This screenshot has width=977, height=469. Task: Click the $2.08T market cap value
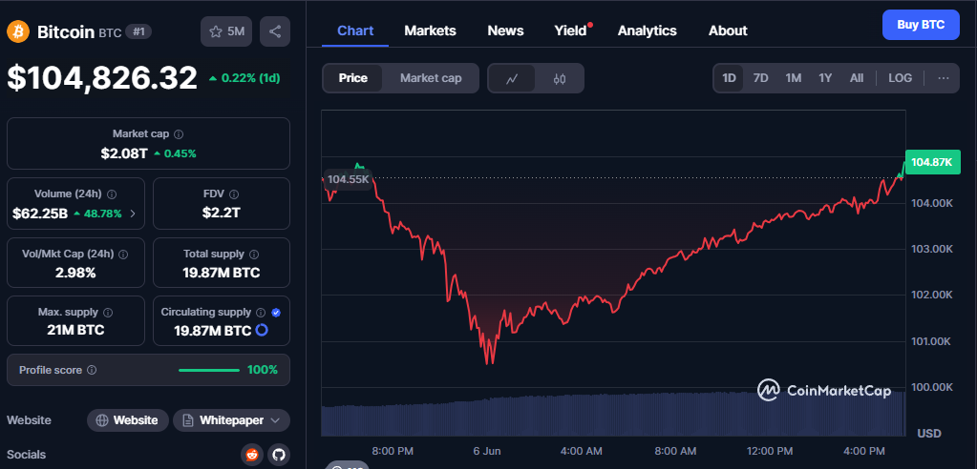pos(124,153)
